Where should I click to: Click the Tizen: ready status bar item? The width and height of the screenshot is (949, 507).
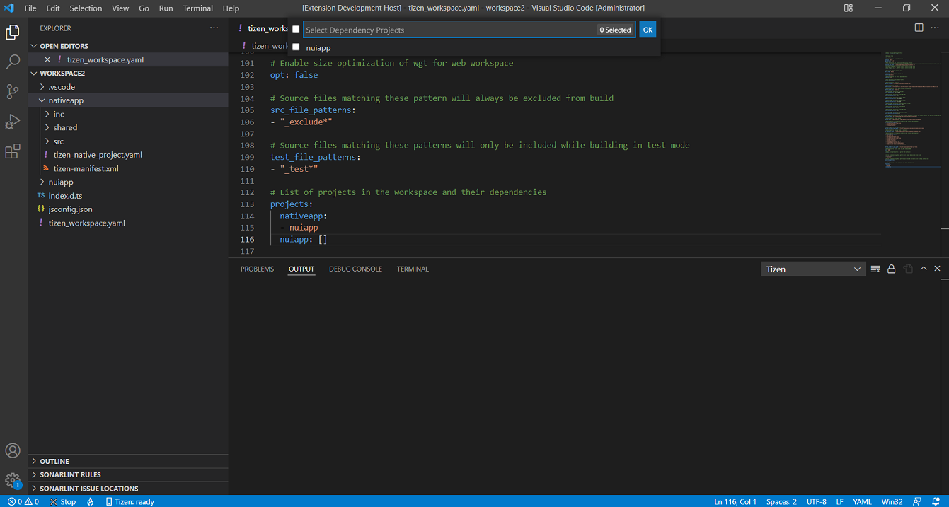130,501
